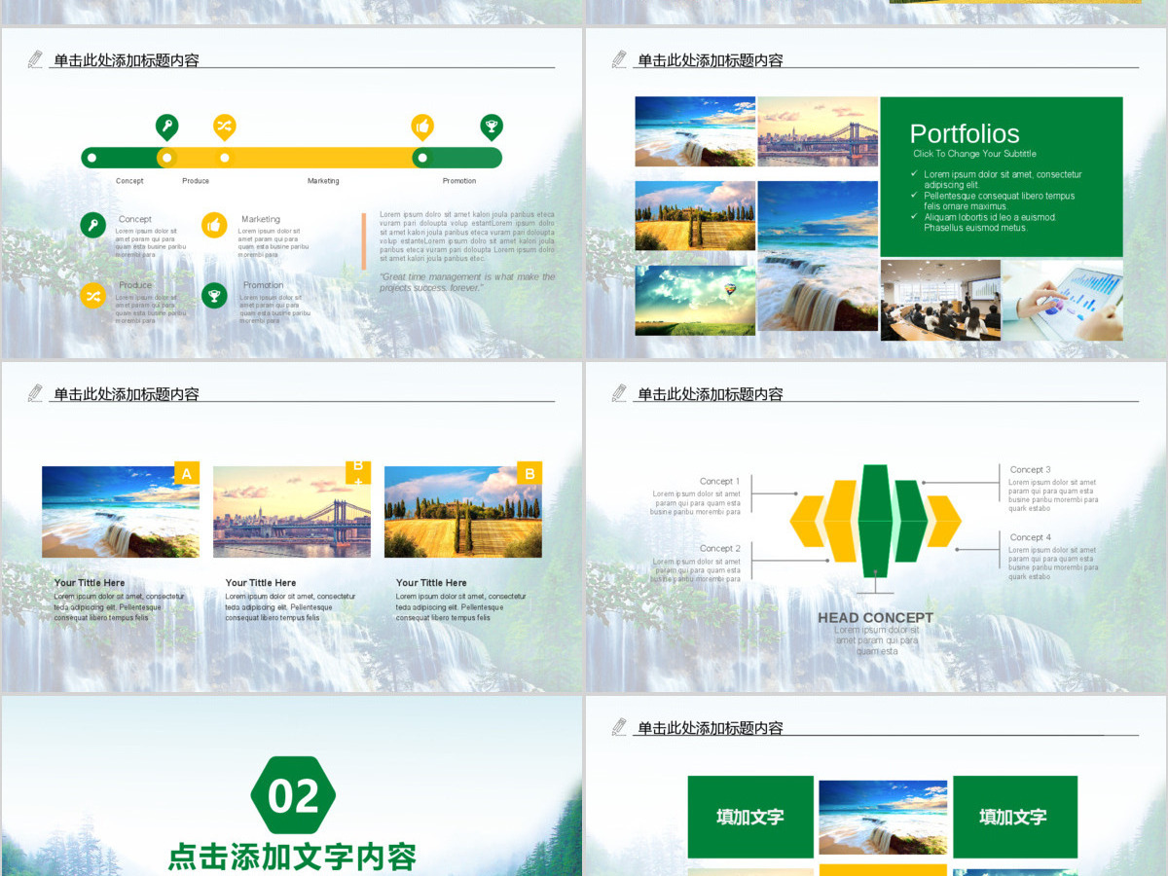Click the yellow shuffle pin above the timeline
The height and width of the screenshot is (876, 1168).
225,128
